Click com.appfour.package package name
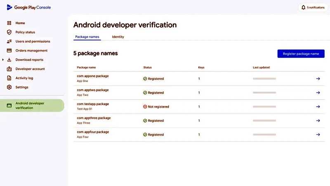 (x=93, y=132)
